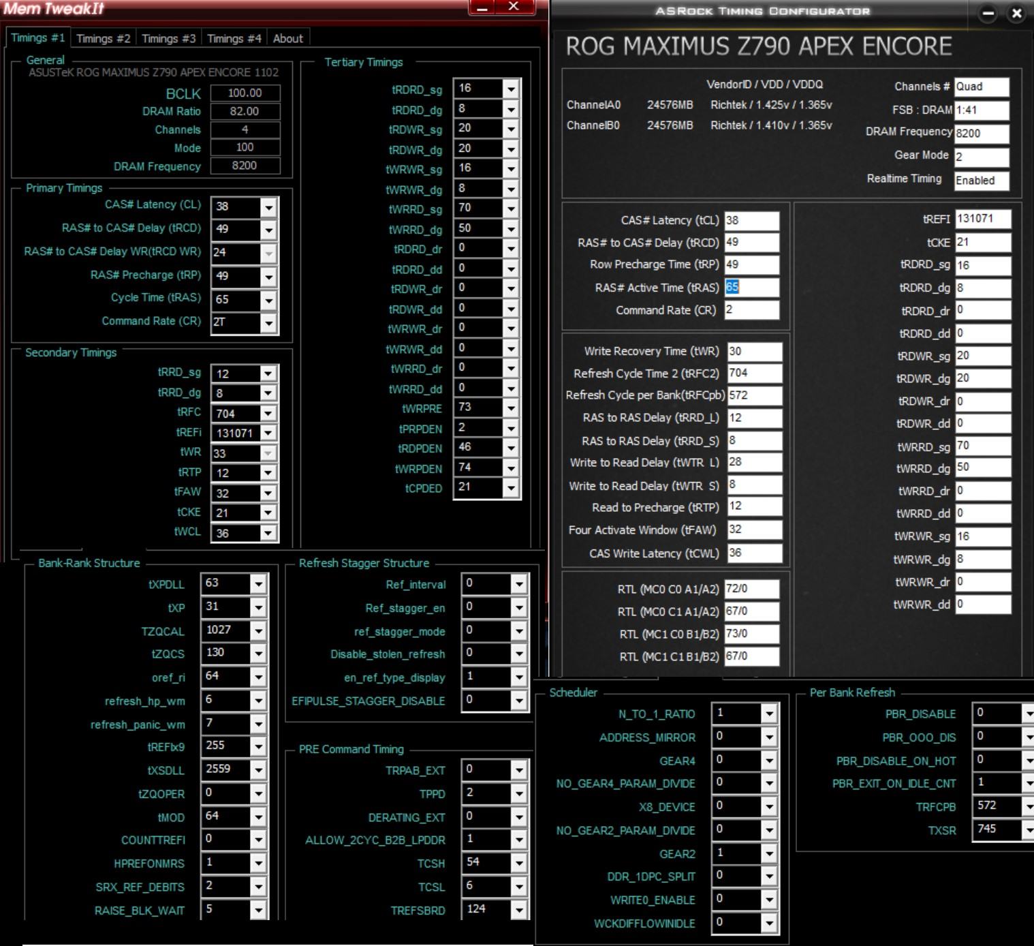
Task: Switch to the Timings #2 tab
Action: 104,38
